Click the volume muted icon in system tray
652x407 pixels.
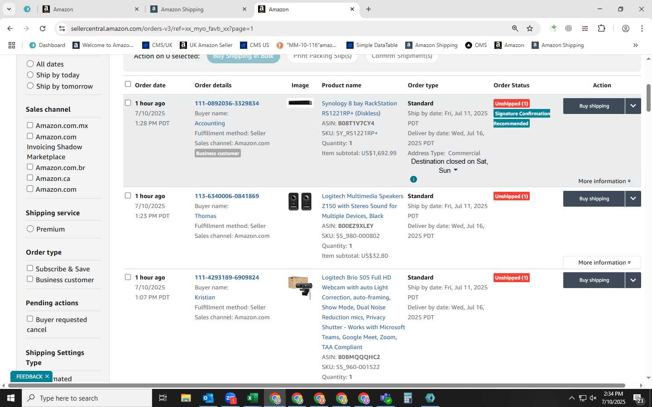click(x=593, y=398)
